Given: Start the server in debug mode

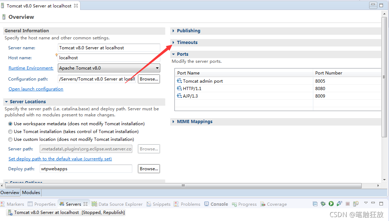Looking at the screenshot, I should (x=323, y=204).
